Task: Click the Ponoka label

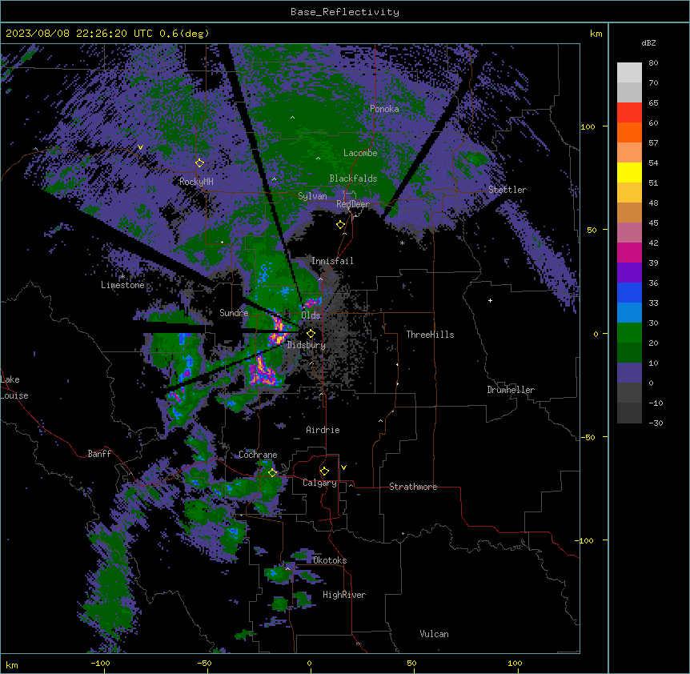Action: [384, 109]
